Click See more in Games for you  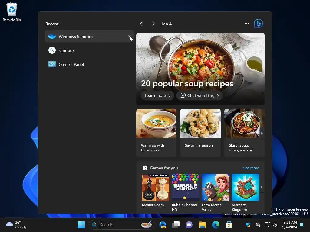point(251,168)
